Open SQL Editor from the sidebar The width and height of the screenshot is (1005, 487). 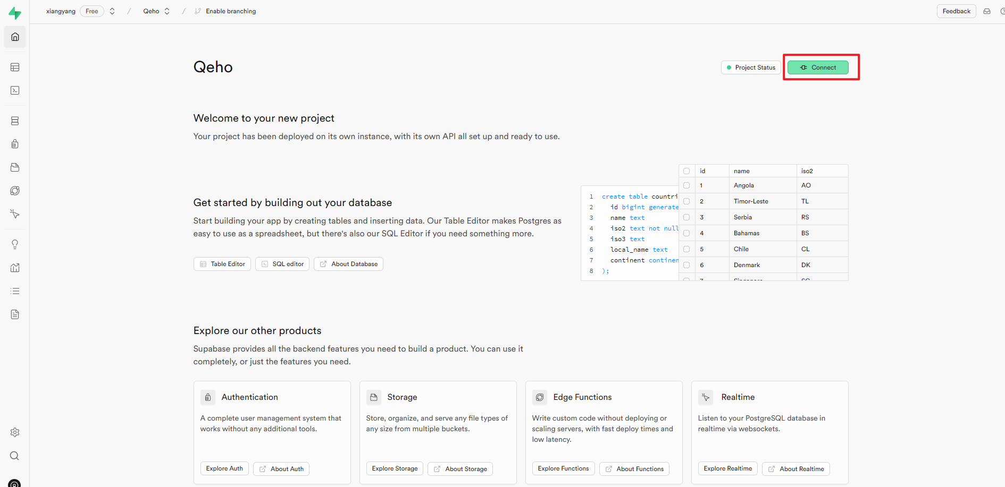(15, 91)
